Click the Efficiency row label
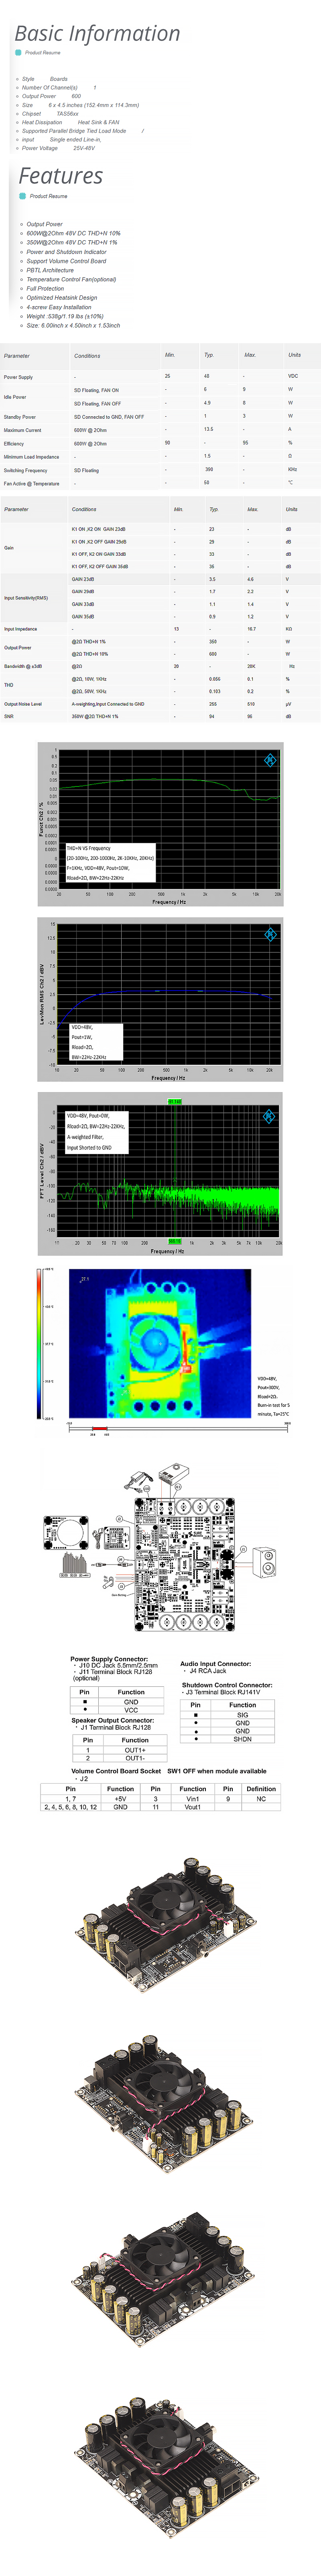Screen dimensions: 321x2576 (x=14, y=443)
